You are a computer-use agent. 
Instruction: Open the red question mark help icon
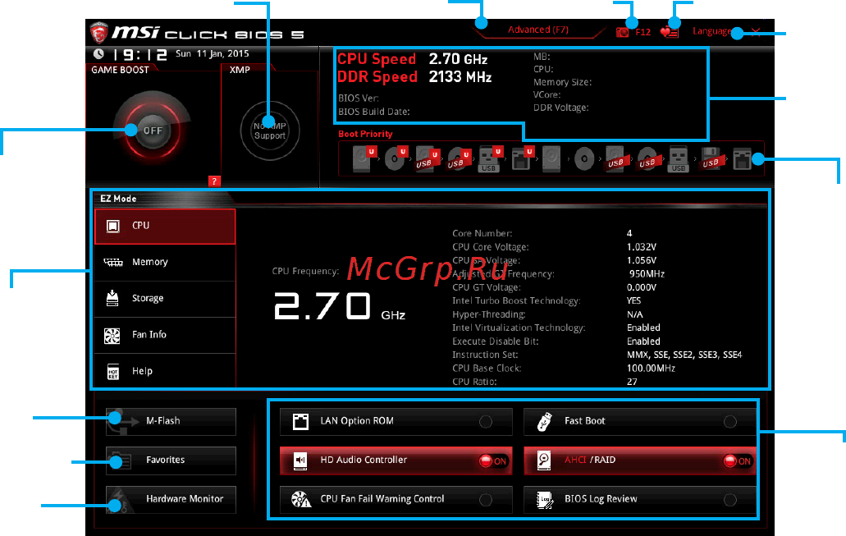click(x=214, y=181)
